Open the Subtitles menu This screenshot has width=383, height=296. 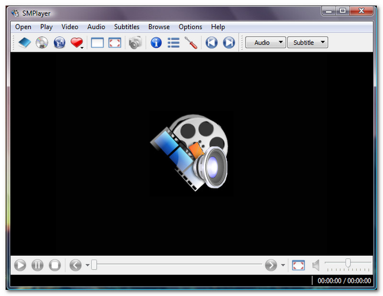127,27
